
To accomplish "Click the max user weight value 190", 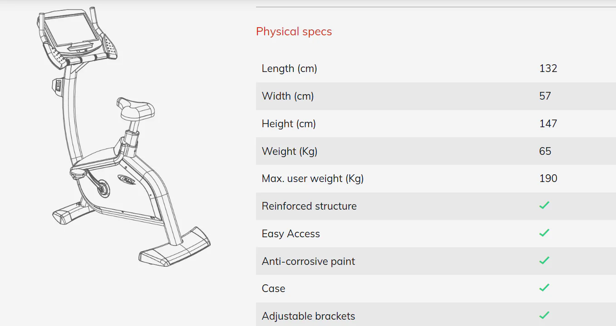I will pos(548,178).
